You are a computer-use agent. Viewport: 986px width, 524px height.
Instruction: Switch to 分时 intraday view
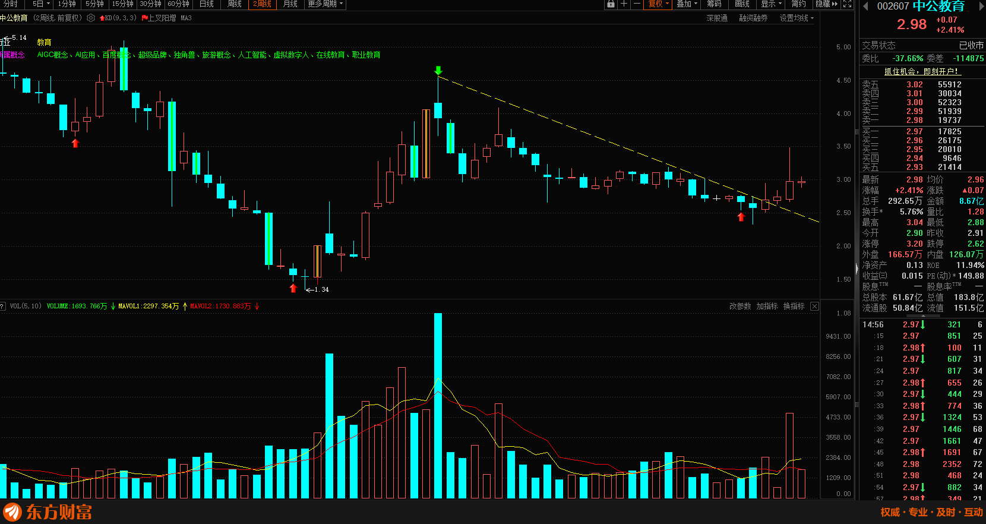coord(10,4)
